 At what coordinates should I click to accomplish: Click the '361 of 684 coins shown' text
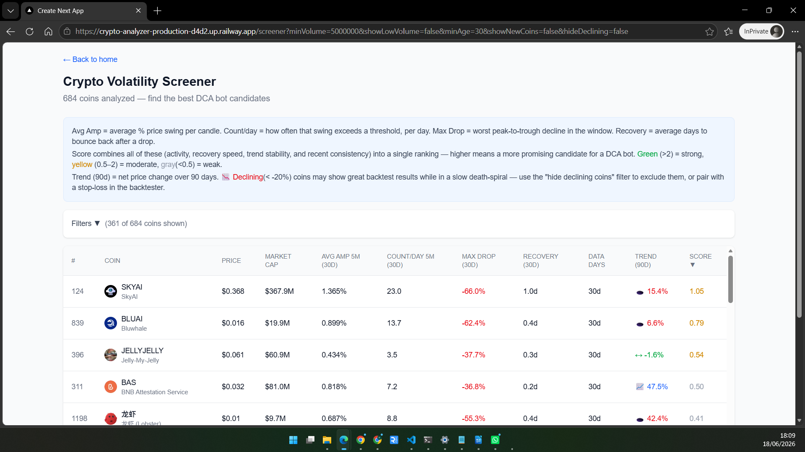click(146, 223)
